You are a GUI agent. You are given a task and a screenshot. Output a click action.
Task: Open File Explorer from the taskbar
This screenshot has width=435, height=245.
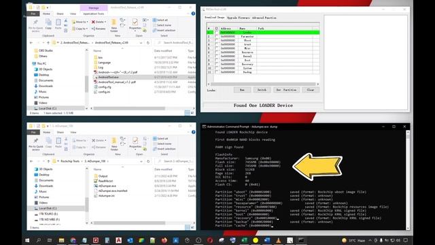[x=61, y=240]
